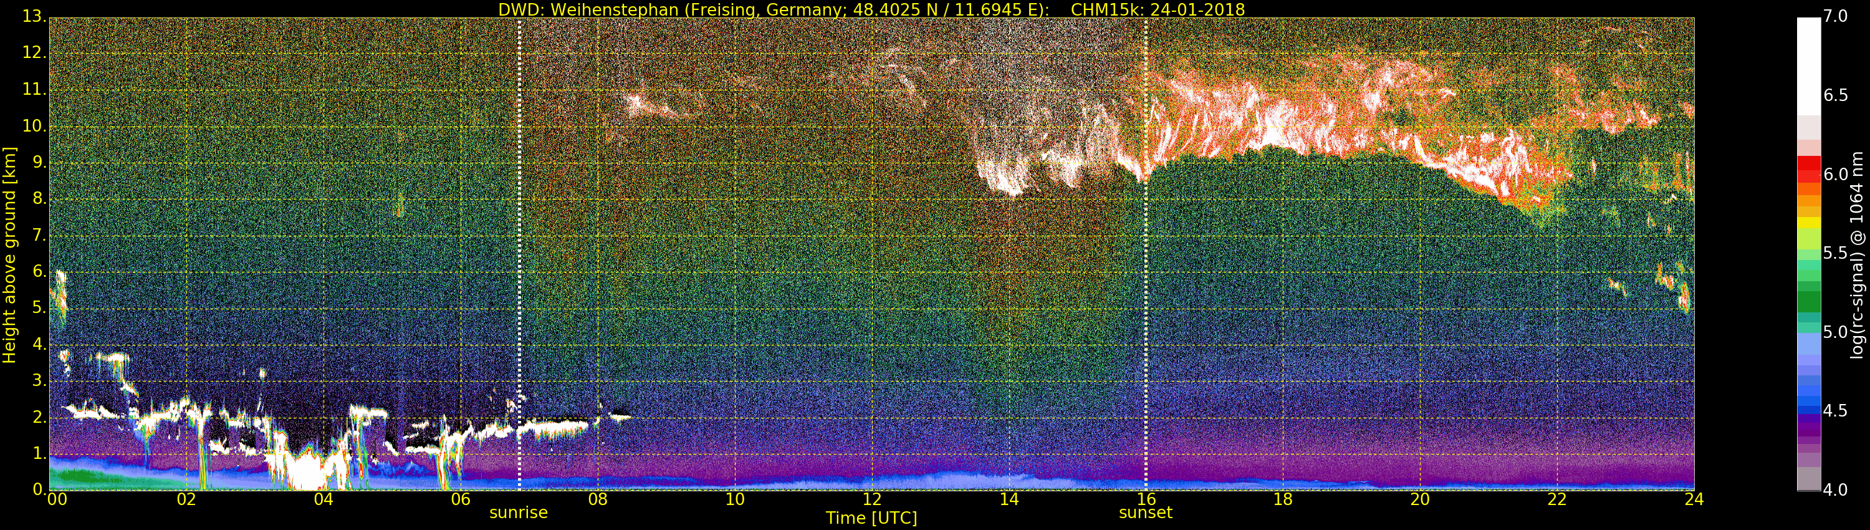
Task: Select the white dotted sunset line in the plot
Action: tap(1146, 254)
